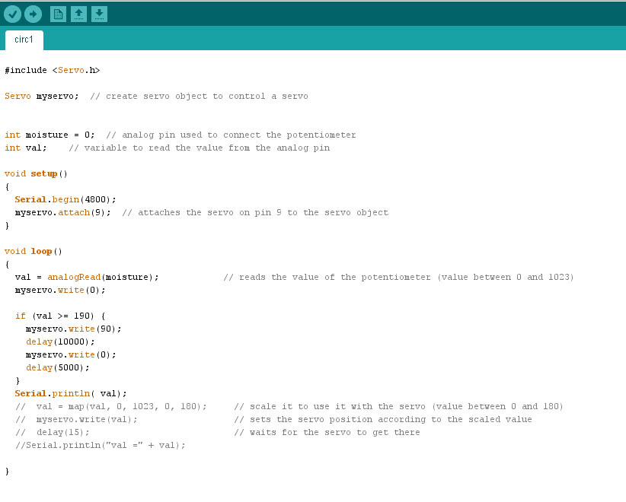Click comment 'scale it to use it with the servo'
The height and width of the screenshot is (502, 626).
tap(337, 406)
